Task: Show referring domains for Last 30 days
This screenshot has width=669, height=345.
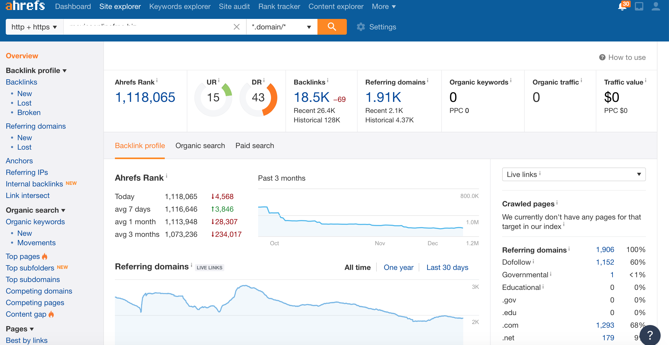Action: pos(447,267)
